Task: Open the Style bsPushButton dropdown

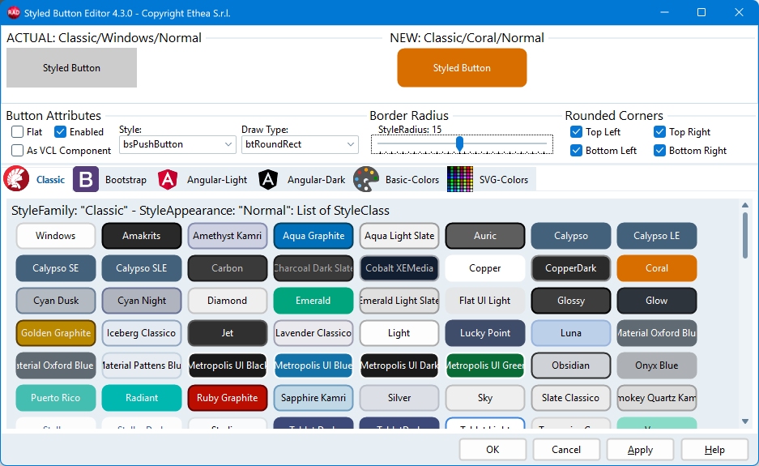Action: pyautogui.click(x=177, y=144)
